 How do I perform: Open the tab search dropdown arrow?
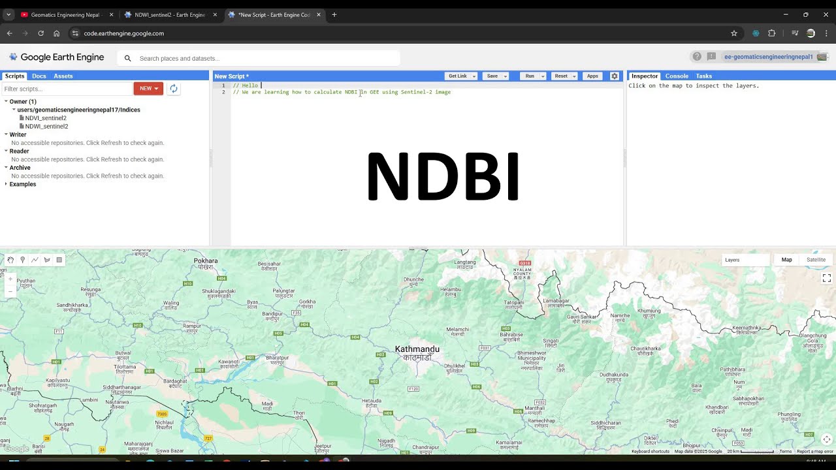coord(8,14)
